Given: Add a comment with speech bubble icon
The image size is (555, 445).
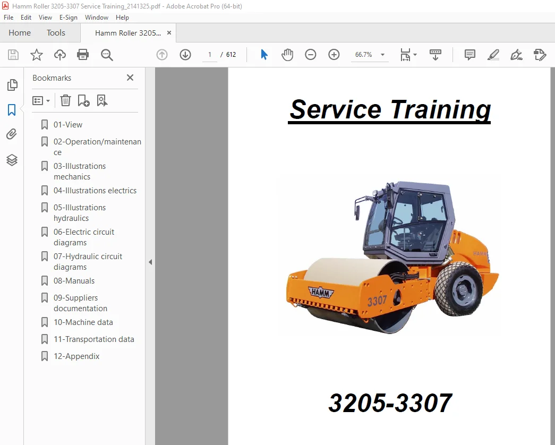Looking at the screenshot, I should pyautogui.click(x=469, y=55).
